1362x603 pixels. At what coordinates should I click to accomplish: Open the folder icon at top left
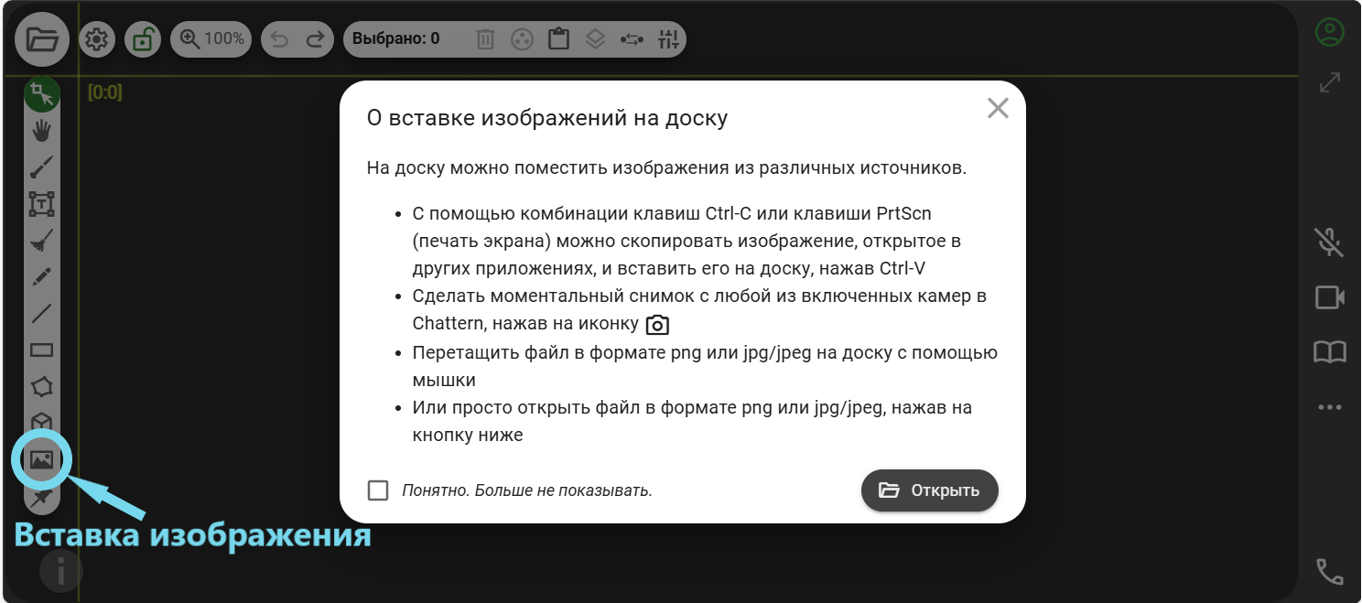tap(42, 39)
